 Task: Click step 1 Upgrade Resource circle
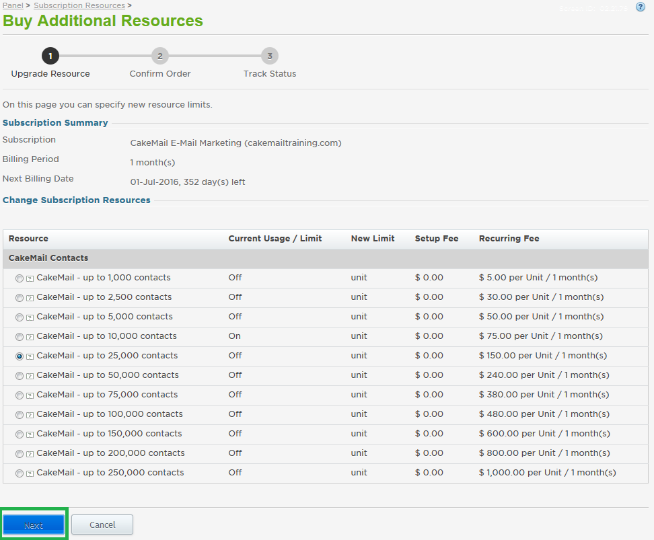pyautogui.click(x=50, y=56)
